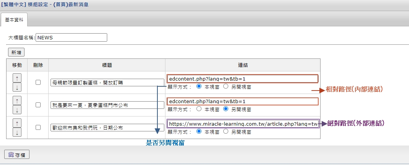The image size is (409, 165).
Task: Move first news row down with arrow
Action: click(17, 87)
